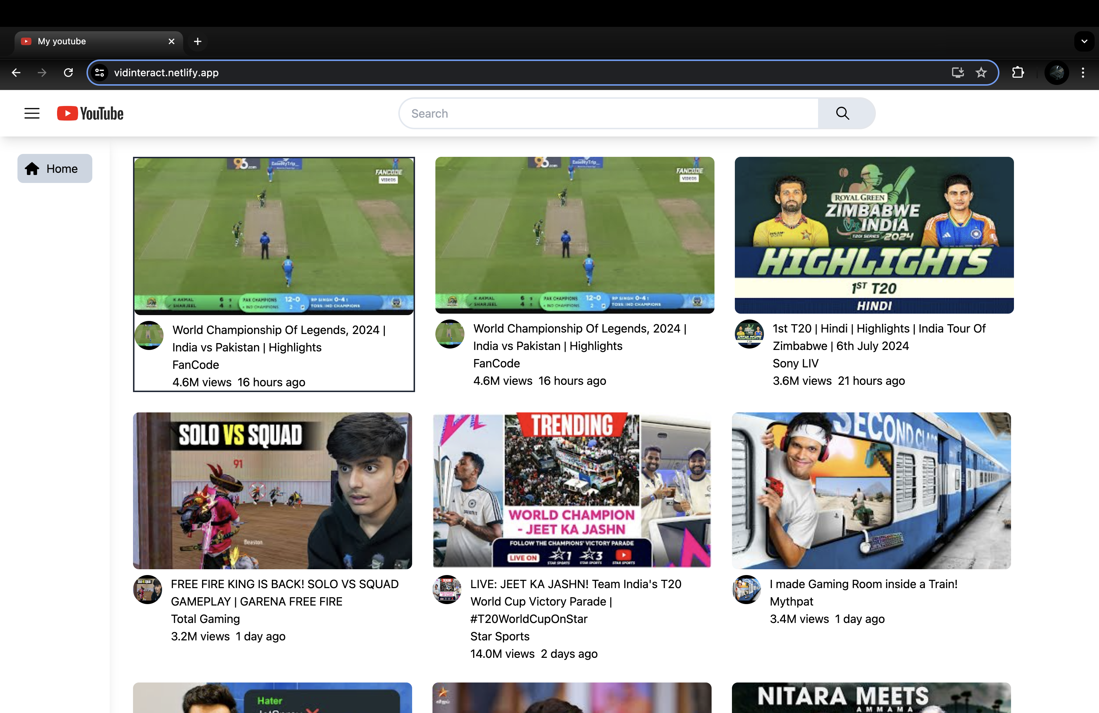
Task: Click the browser forward arrow
Action: point(42,72)
